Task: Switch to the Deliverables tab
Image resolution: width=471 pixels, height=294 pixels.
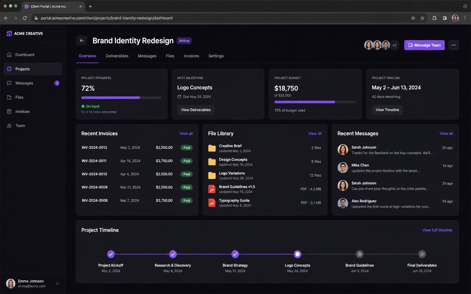Action: 117,56
